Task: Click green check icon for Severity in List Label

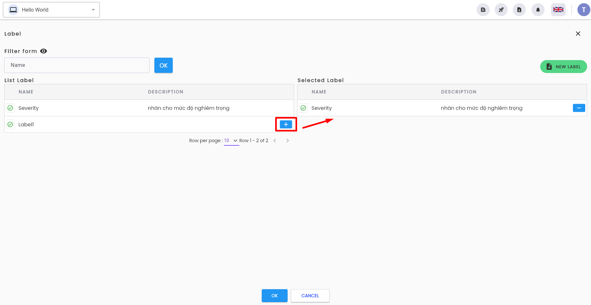Action: pyautogui.click(x=10, y=108)
